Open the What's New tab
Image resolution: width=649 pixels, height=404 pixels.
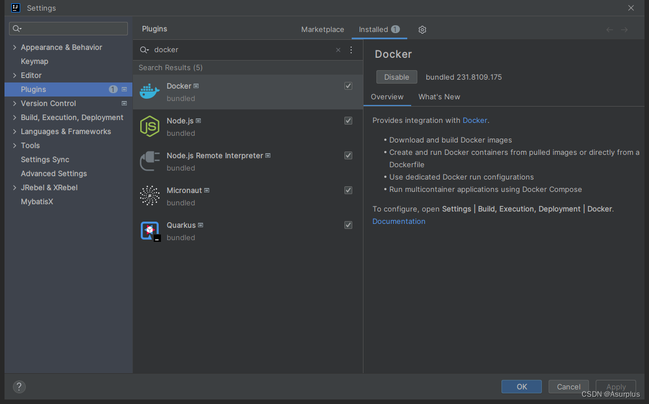click(439, 97)
